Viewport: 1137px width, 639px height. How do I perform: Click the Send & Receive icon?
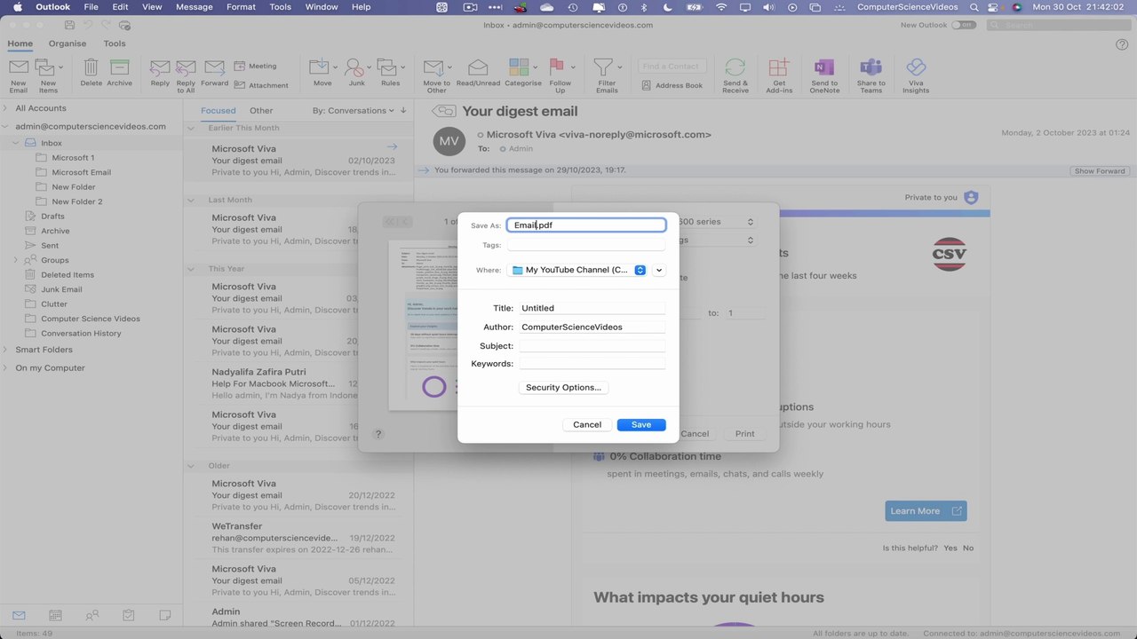click(x=735, y=67)
